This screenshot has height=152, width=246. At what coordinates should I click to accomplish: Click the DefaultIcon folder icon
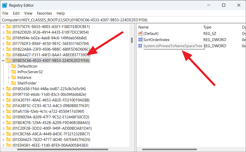(x=14, y=66)
